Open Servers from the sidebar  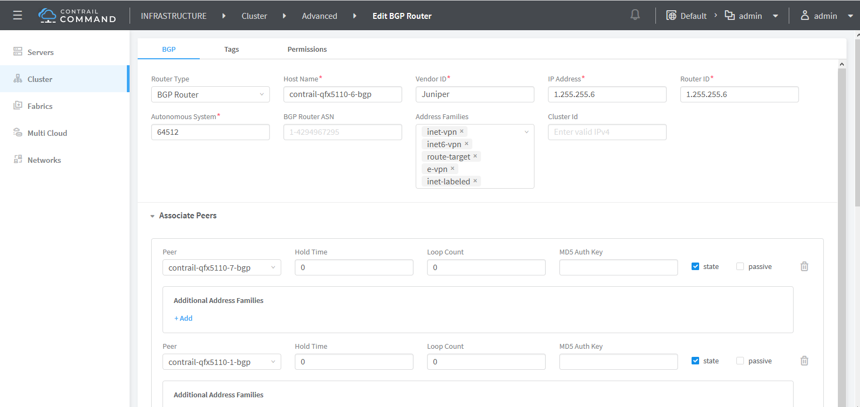(40, 52)
